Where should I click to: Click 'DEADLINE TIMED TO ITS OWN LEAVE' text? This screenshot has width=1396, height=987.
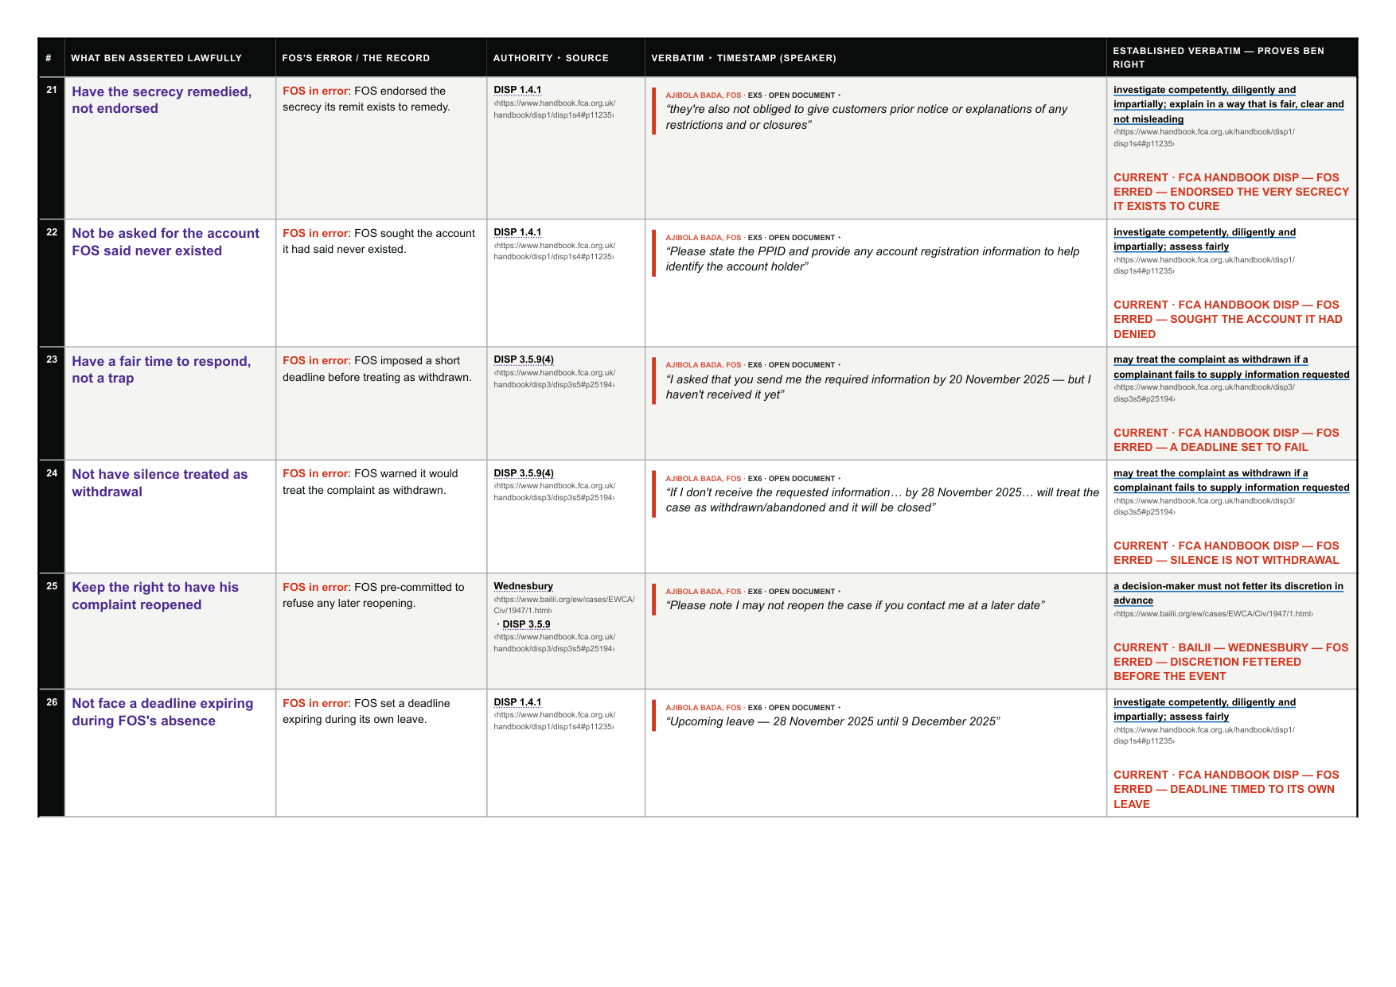(x=1224, y=796)
